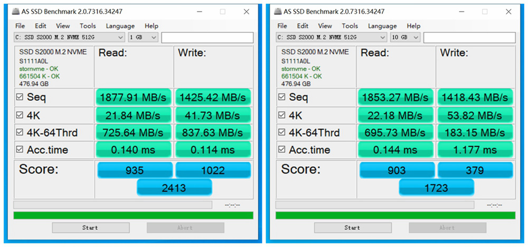The height and width of the screenshot is (247, 528).
Task: Click the 379 write score
Action: [x=475, y=170]
